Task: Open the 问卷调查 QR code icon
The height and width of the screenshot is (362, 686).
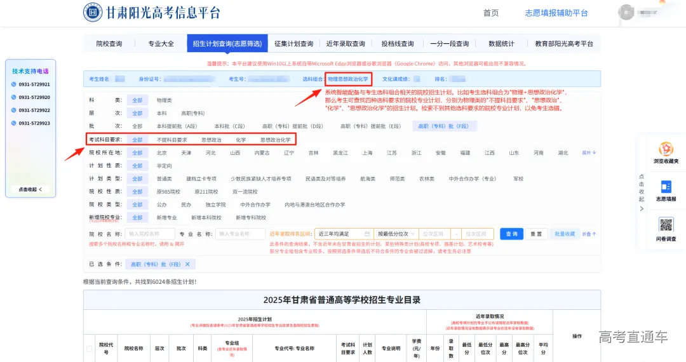Action: pyautogui.click(x=666, y=225)
